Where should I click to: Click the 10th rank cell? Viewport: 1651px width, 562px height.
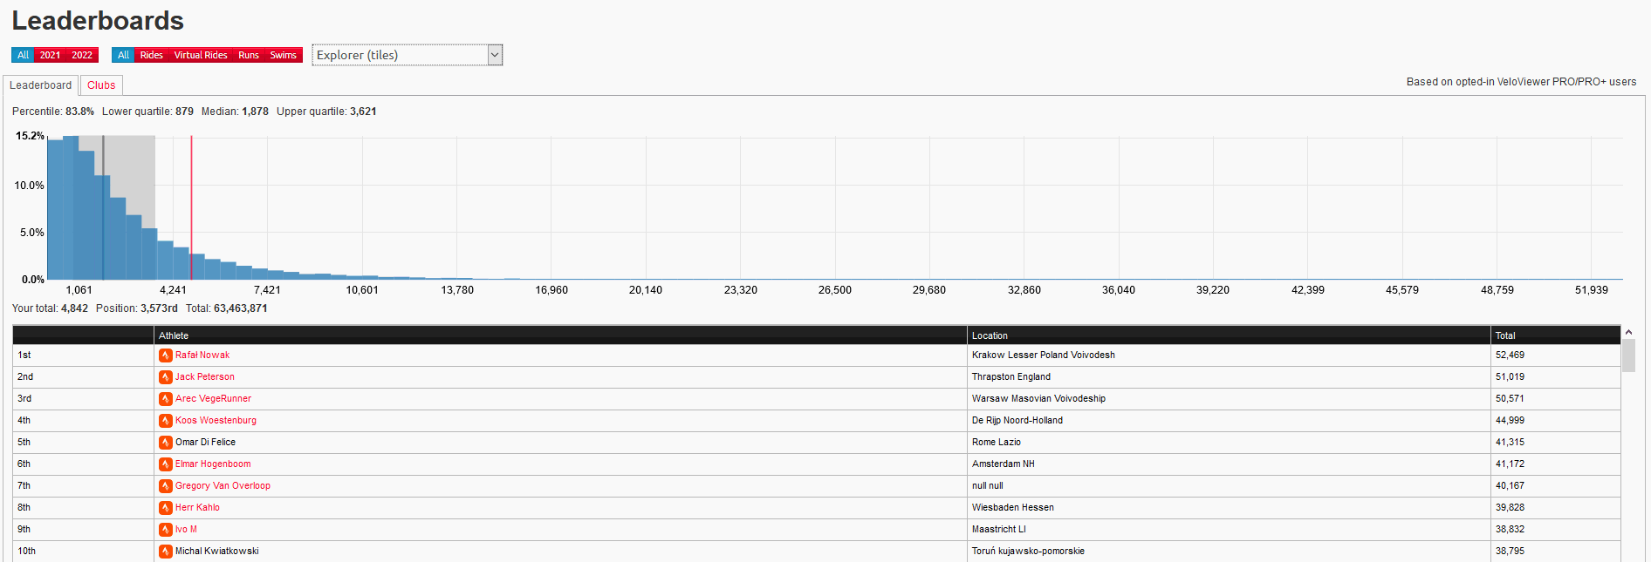(83, 552)
